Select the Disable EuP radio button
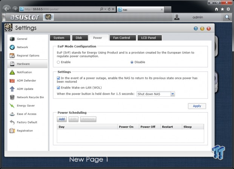 (132, 62)
